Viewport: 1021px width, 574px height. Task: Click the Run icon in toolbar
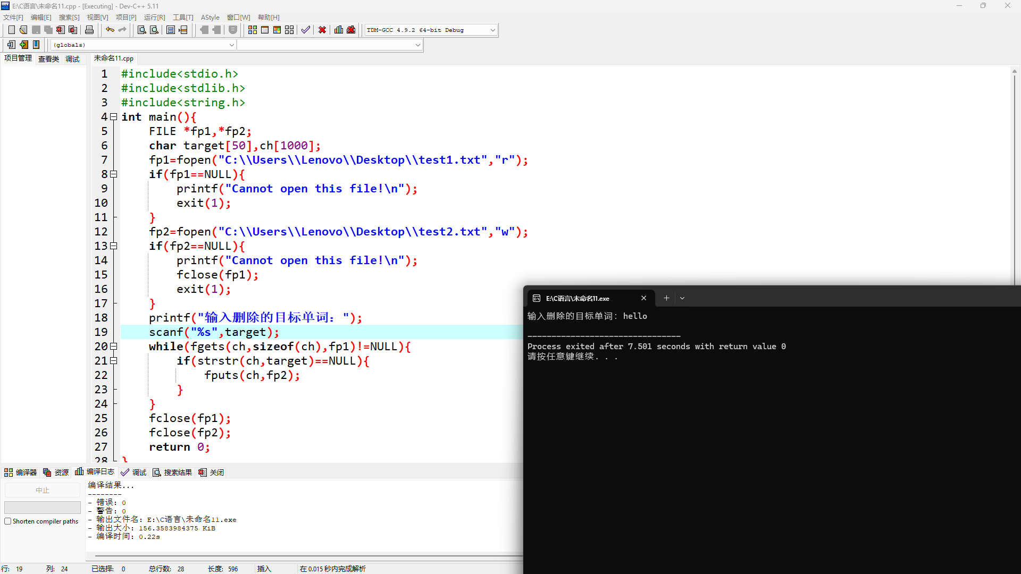[x=265, y=30]
